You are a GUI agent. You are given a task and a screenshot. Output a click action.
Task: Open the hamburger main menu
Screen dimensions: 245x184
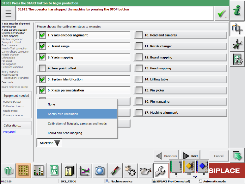[x=8, y=14]
